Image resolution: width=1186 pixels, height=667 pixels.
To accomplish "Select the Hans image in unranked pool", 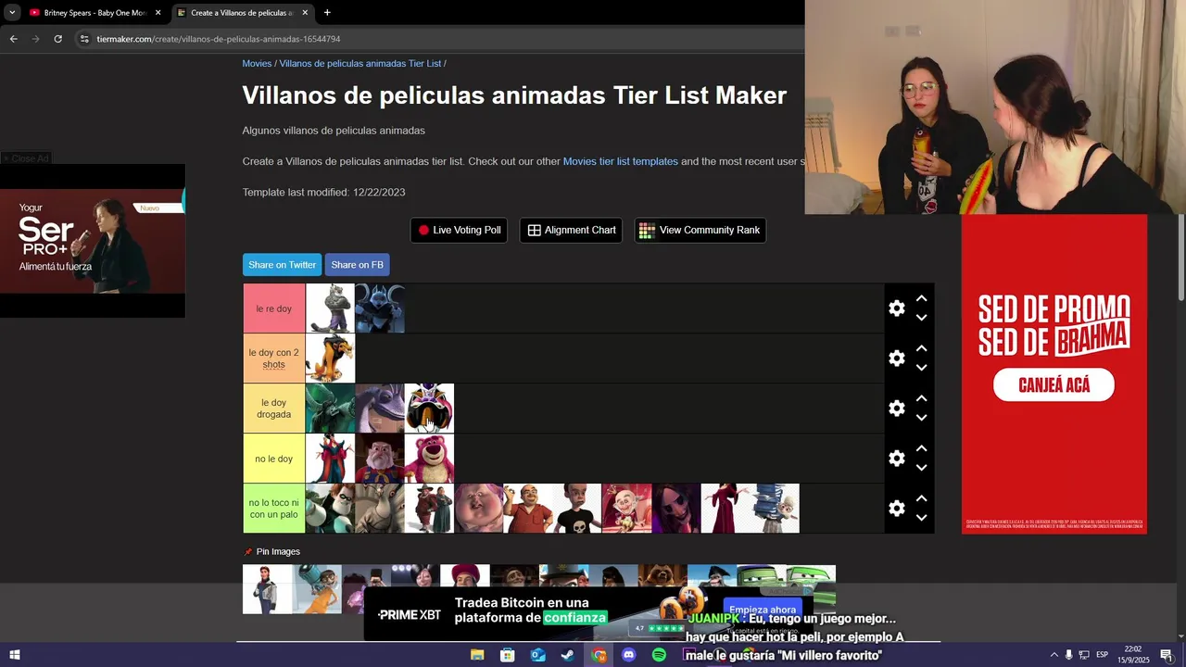I will pos(267,589).
